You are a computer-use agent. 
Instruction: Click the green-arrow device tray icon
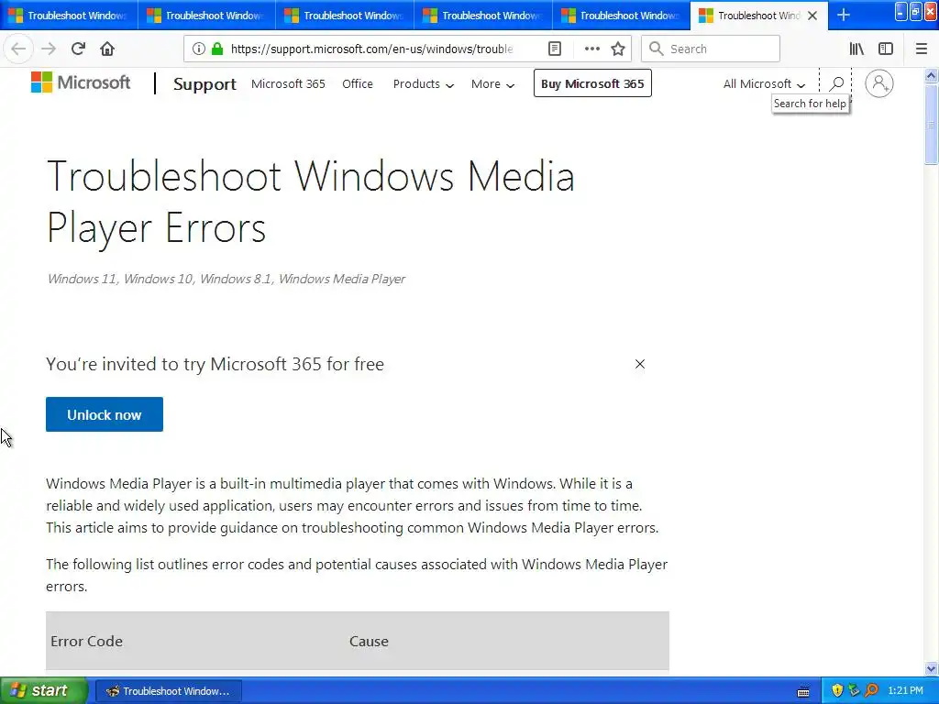pos(854,690)
